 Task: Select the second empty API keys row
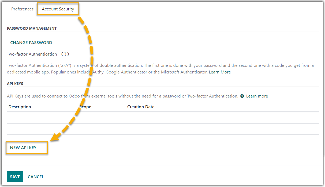pyautogui.click(x=163, y=129)
